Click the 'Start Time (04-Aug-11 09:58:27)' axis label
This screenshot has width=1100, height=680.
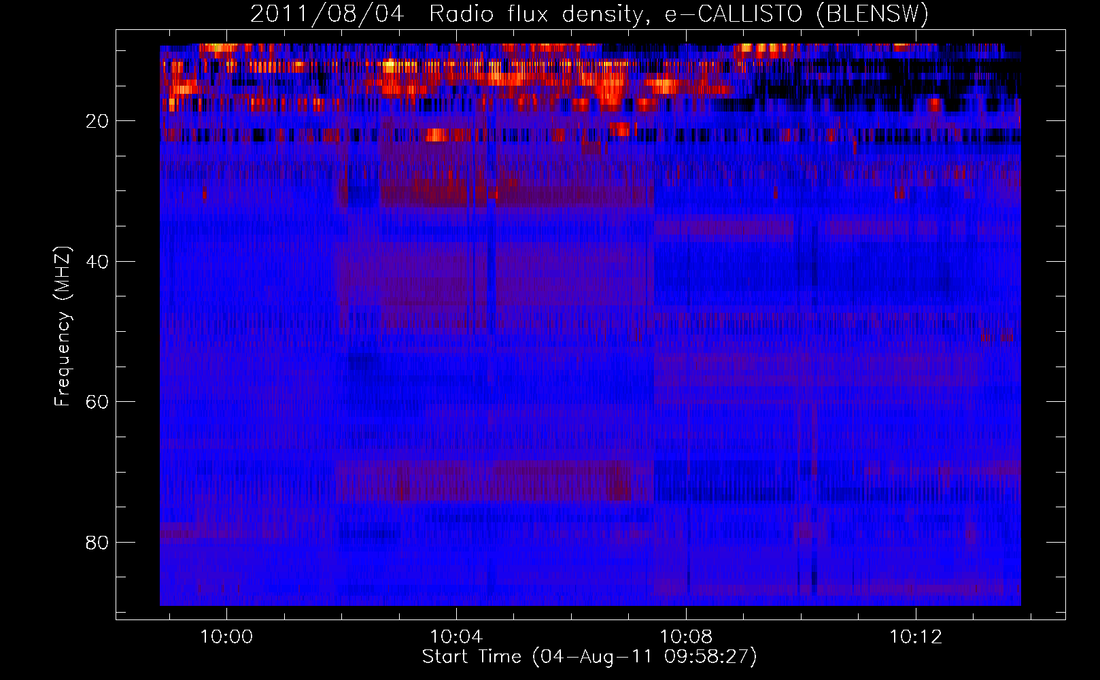pos(589,657)
